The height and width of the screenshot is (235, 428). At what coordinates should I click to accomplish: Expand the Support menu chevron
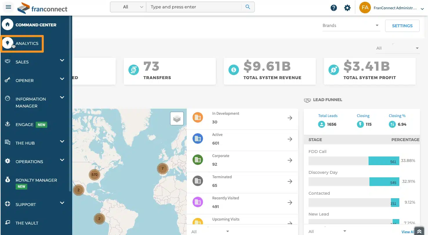pyautogui.click(x=62, y=203)
